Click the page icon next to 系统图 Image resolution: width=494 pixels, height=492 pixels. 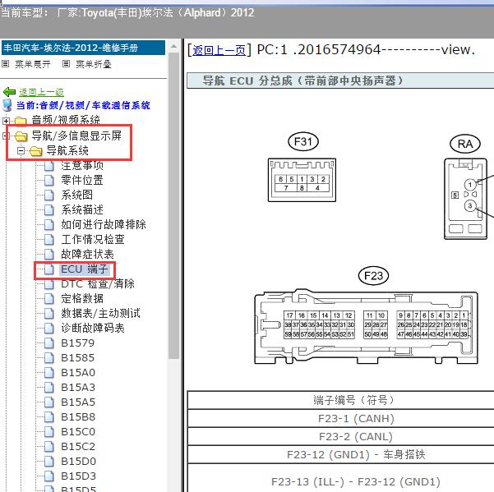48,195
